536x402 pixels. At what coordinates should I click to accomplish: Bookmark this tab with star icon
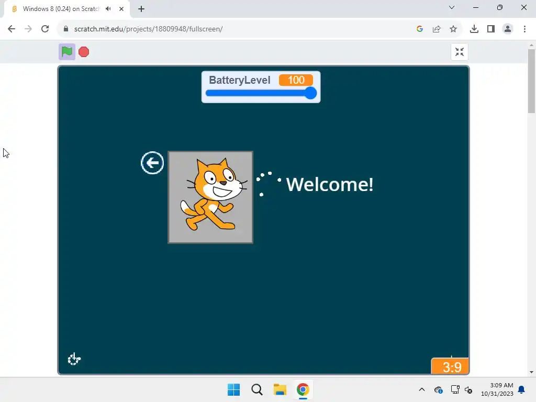tap(453, 29)
